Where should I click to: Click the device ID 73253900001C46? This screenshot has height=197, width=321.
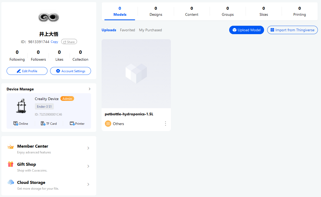tap(49, 115)
